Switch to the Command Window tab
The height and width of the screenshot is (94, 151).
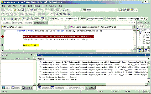[x=75, y=88]
